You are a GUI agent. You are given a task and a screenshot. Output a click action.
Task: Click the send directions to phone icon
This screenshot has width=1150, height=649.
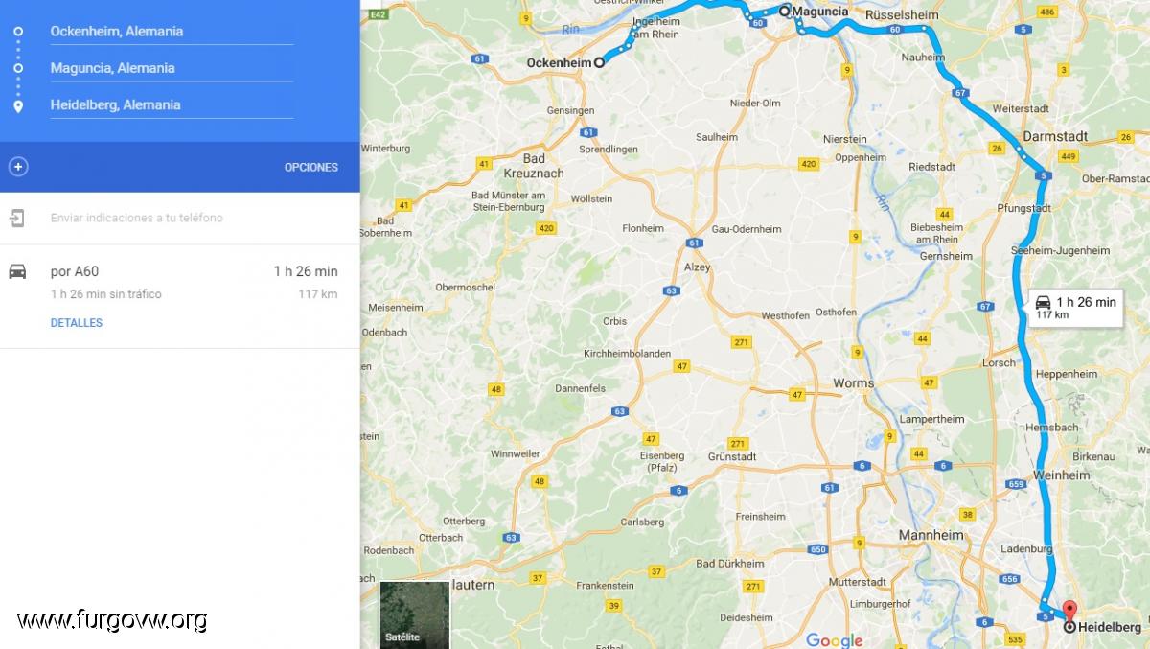(17, 218)
